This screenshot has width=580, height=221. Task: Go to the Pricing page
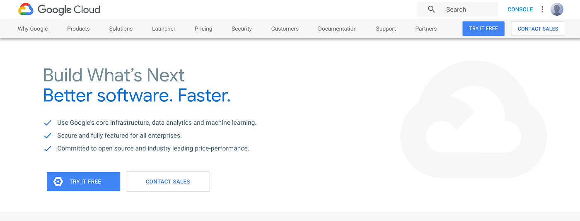203,29
